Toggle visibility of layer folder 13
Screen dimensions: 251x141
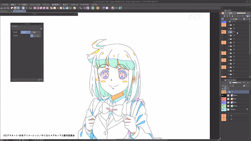(223, 53)
